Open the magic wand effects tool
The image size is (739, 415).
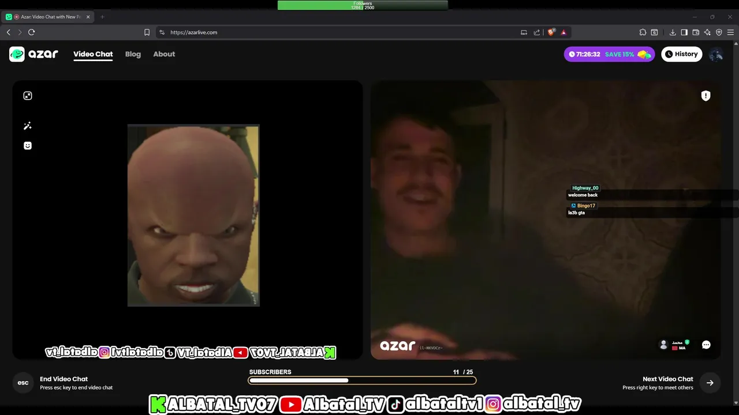(28, 126)
